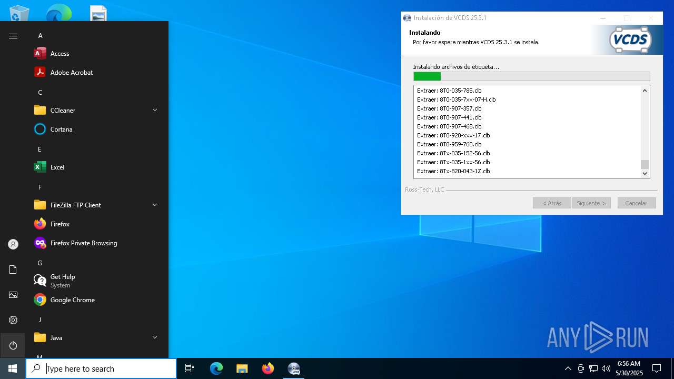The width and height of the screenshot is (674, 379).
Task: Click the install log scrollbar up arrow
Action: click(x=645, y=91)
